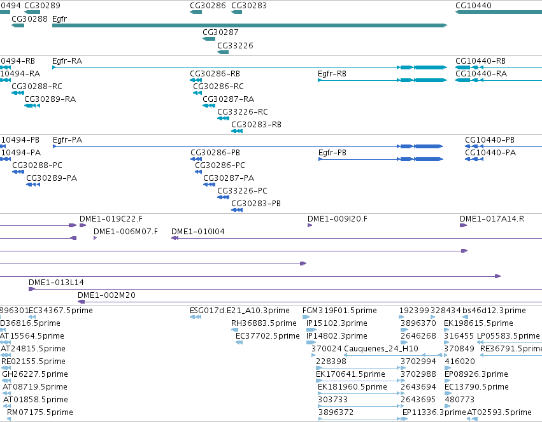This screenshot has width=542, height=422.
Task: Click the CG30287 gene label
Action: [x=220, y=32]
